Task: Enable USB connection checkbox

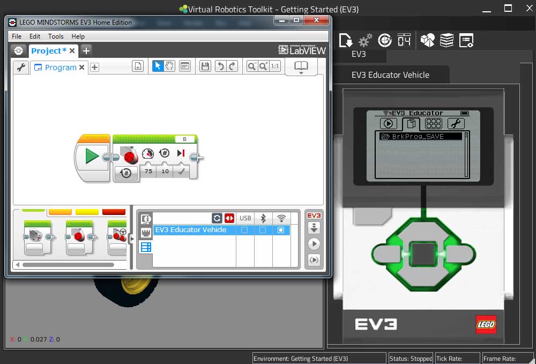Action: click(x=244, y=230)
